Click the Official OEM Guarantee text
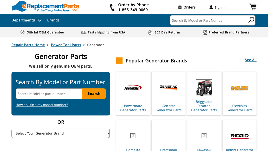This screenshot has height=151, width=268. pos(45,32)
